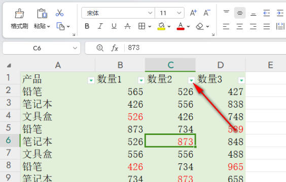Center text horizontally
Screen dimensions: 286x182
tap(240, 26)
